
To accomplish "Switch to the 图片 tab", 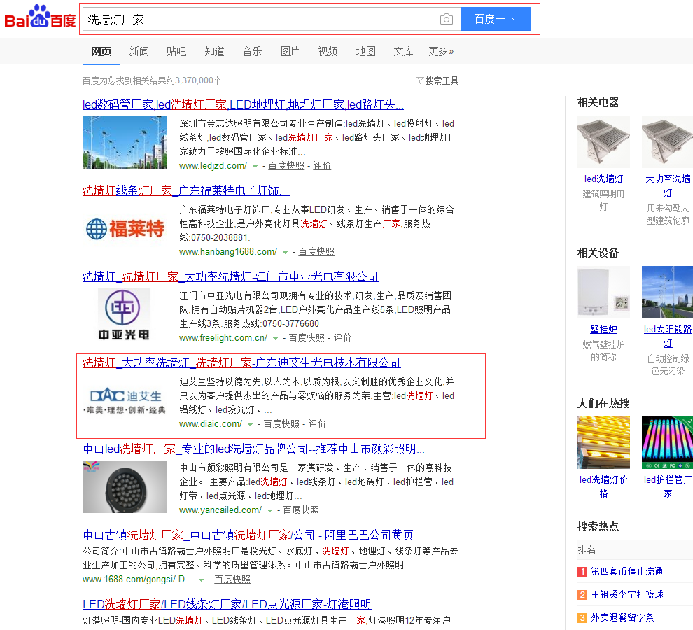I will click(x=290, y=51).
